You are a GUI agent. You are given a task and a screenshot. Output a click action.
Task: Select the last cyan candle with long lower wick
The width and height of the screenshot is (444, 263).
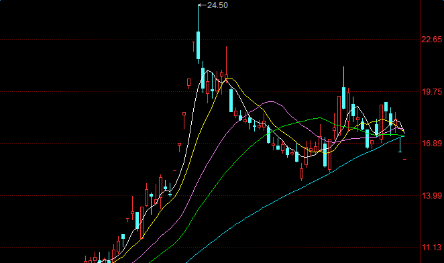(400, 144)
